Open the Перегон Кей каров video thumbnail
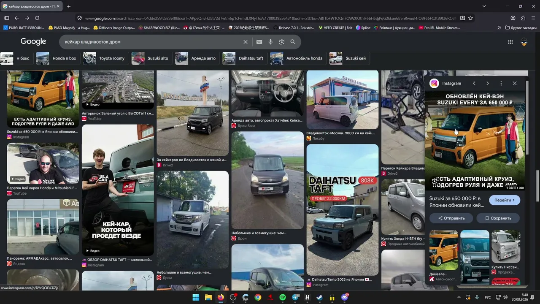540x304 pixels. pos(43,163)
